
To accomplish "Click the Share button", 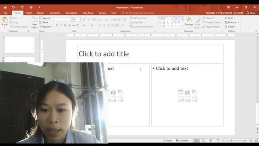I will (x=251, y=13).
